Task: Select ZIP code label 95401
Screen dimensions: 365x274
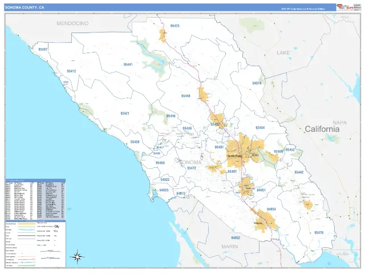Action: pyautogui.click(x=219, y=147)
